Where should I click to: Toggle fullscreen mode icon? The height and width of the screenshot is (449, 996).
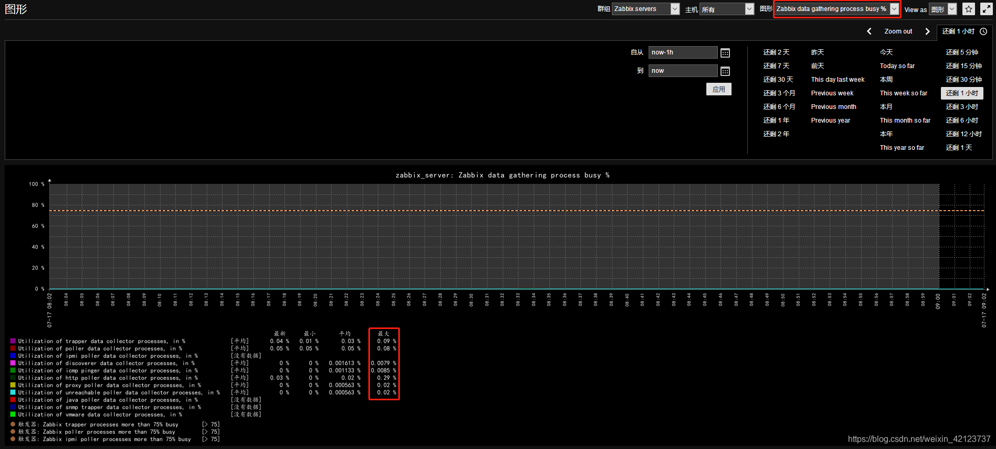coord(987,9)
